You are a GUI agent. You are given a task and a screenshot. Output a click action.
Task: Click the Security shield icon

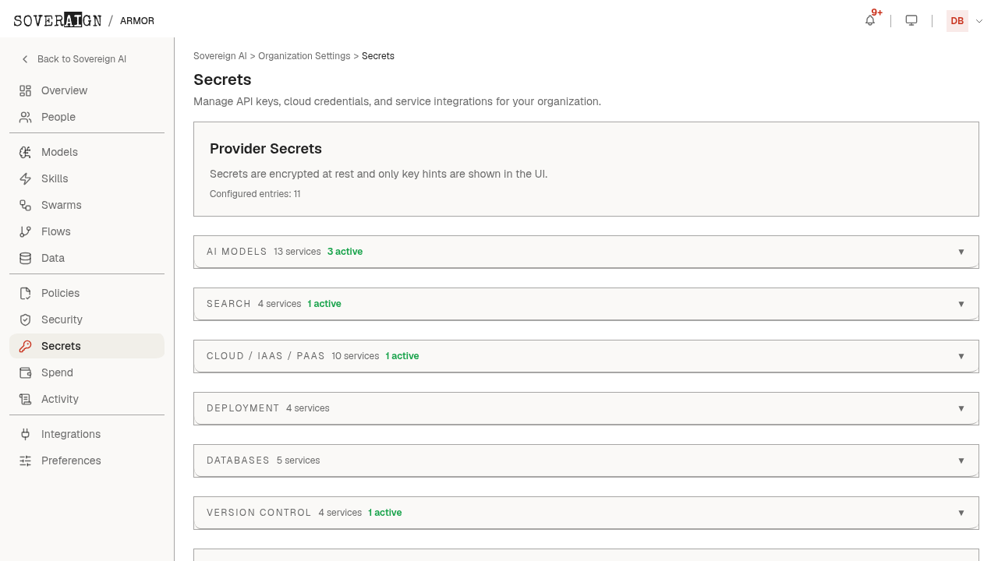click(x=26, y=319)
